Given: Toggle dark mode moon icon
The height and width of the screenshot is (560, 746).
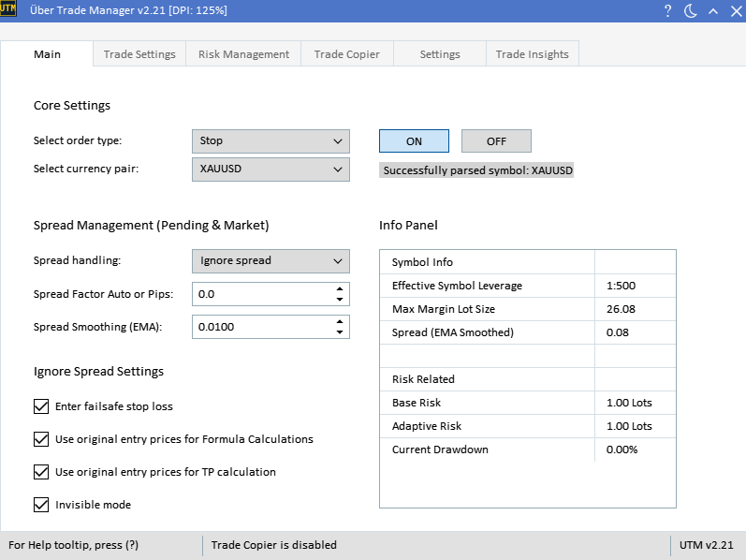Looking at the screenshot, I should (x=691, y=10).
